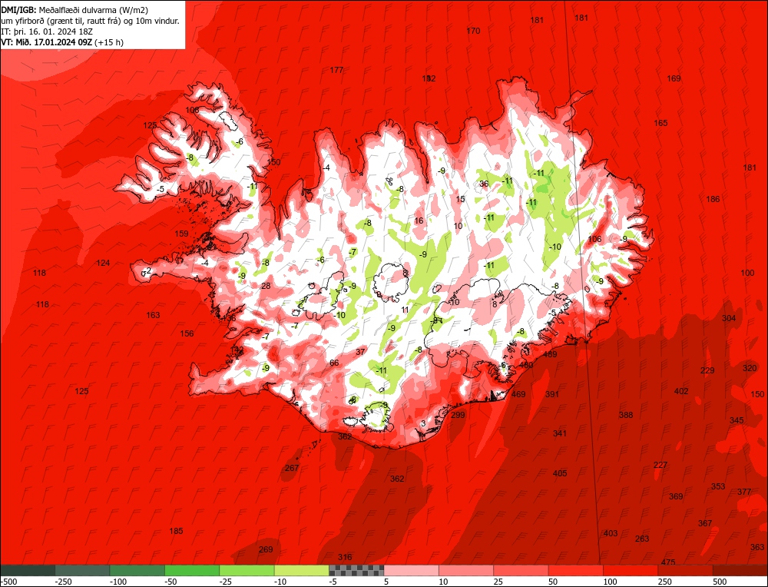Viewport: 768px width, 587px height.
Task: Select the map value '186'
Action: coord(713,199)
